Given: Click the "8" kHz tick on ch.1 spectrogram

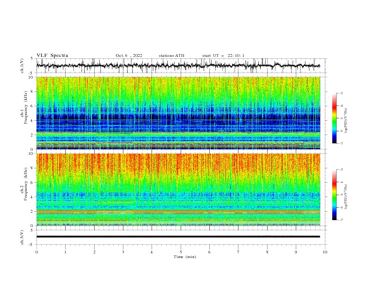Looking at the screenshot, I should point(32,92).
